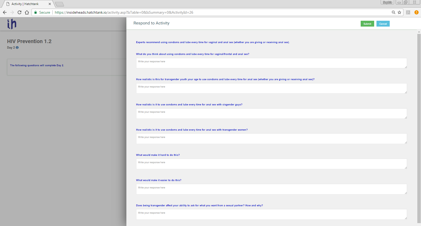Click 'The following questions will complete Day 2.' text

(x=37, y=65)
